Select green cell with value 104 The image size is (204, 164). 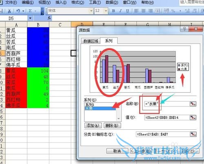(x=38, y=71)
